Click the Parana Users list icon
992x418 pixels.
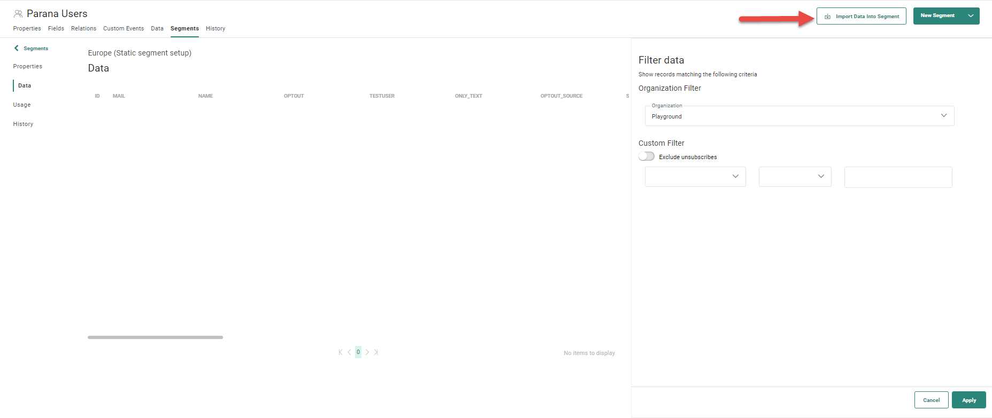pos(18,14)
